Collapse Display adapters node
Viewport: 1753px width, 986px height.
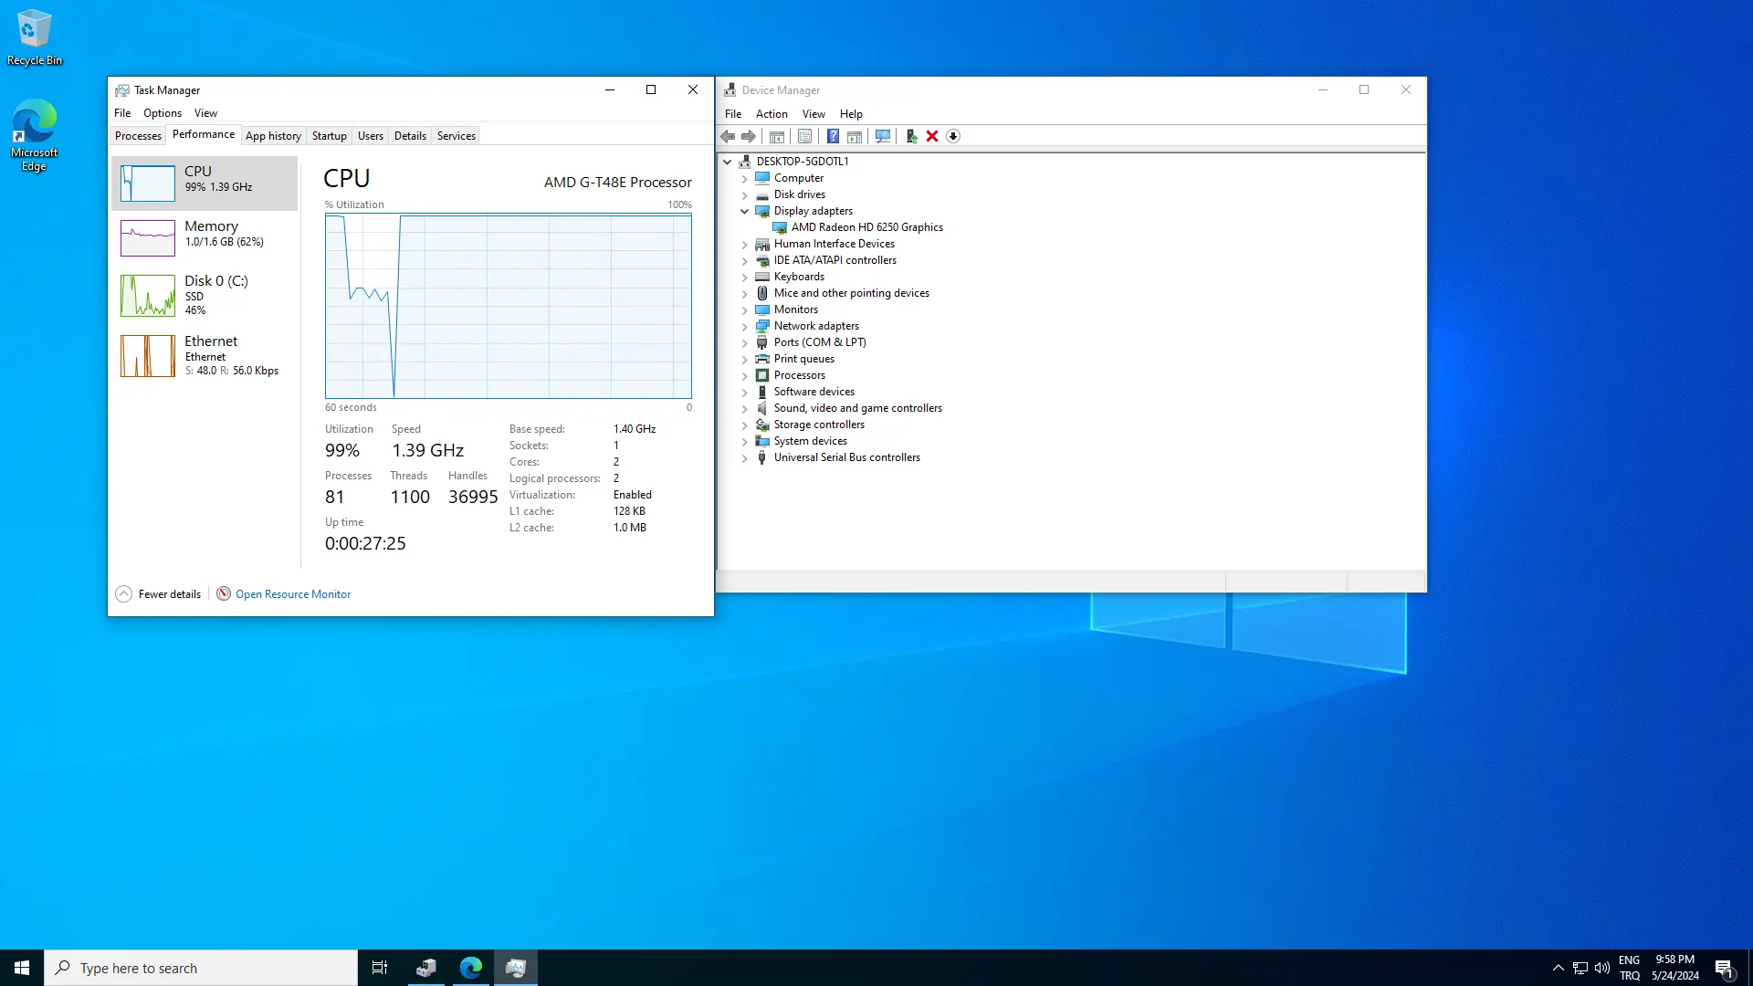tap(744, 211)
